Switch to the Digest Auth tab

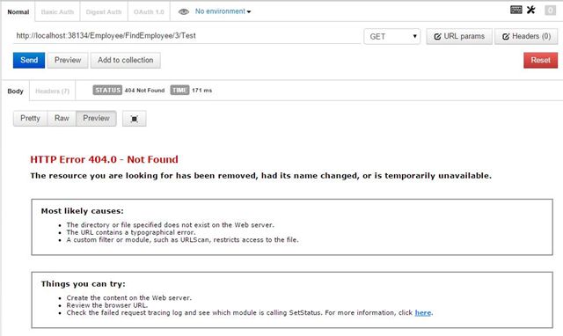point(104,11)
